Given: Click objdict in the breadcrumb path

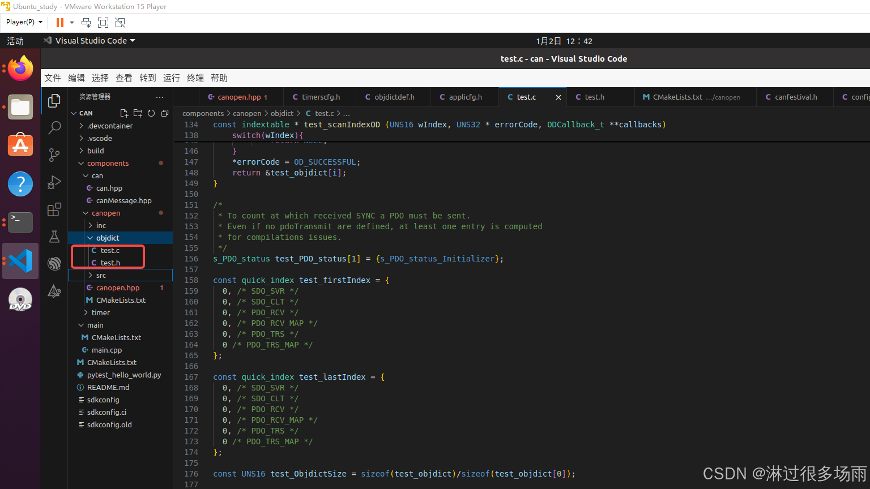Looking at the screenshot, I should 282,114.
